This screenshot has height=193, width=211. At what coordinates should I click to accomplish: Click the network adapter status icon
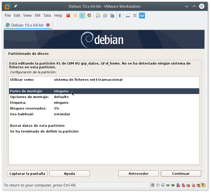coord(163,185)
